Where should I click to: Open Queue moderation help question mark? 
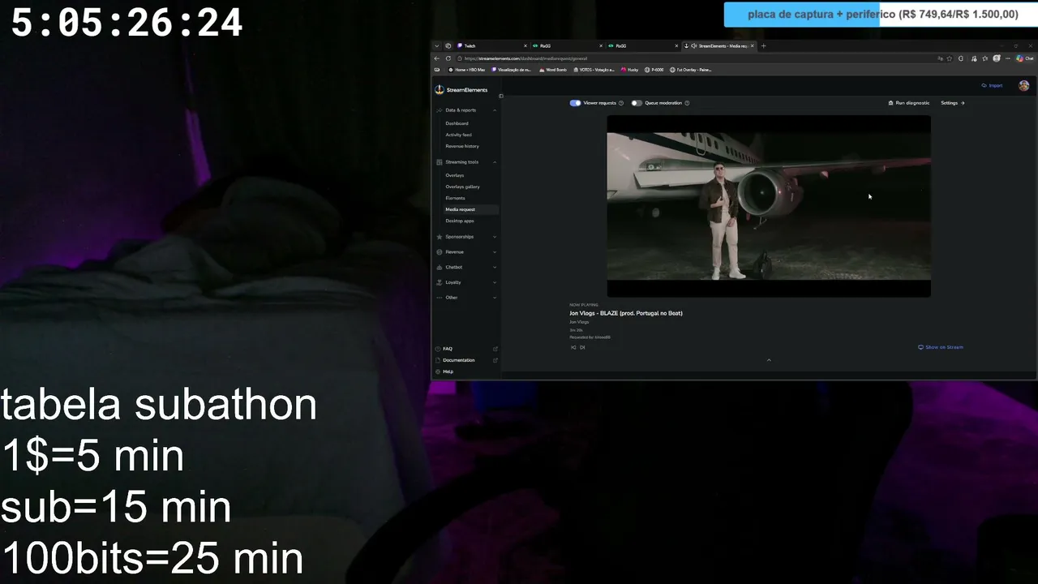click(x=687, y=103)
